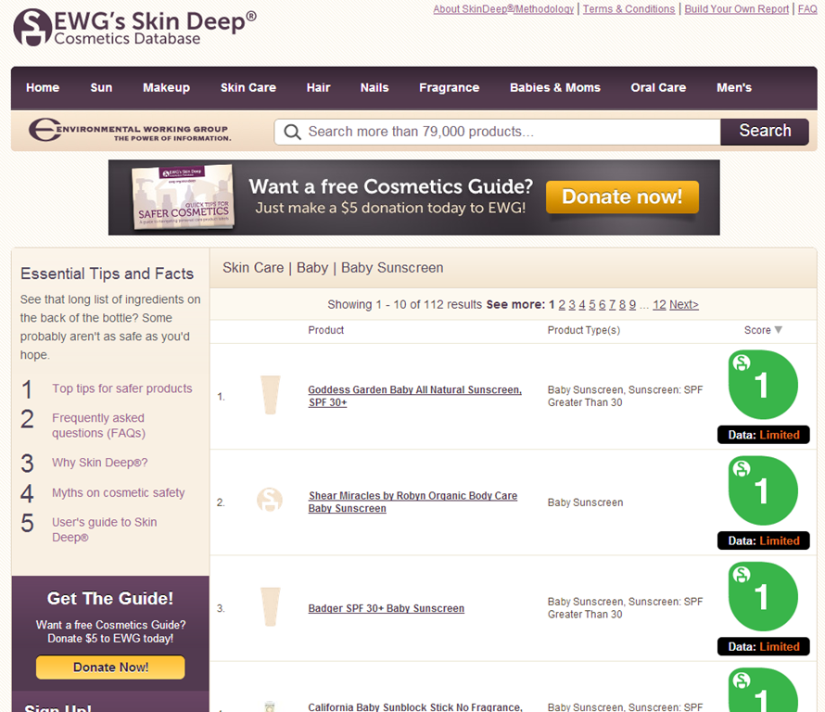The width and height of the screenshot is (825, 712).
Task: Click Data: Limited label for Shear Miracles
Action: point(764,540)
